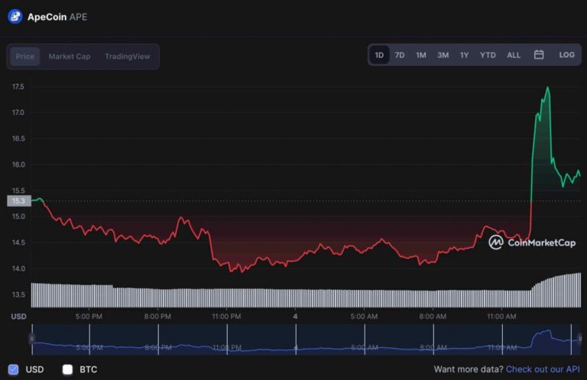Enable the BTC currency checkbox
This screenshot has width=587, height=380.
[x=67, y=369]
